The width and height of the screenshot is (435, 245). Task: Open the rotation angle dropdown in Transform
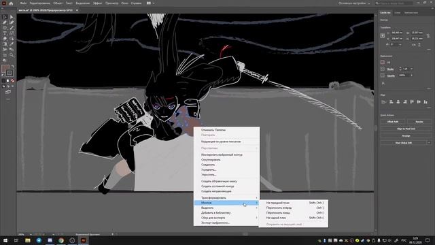tap(400, 44)
